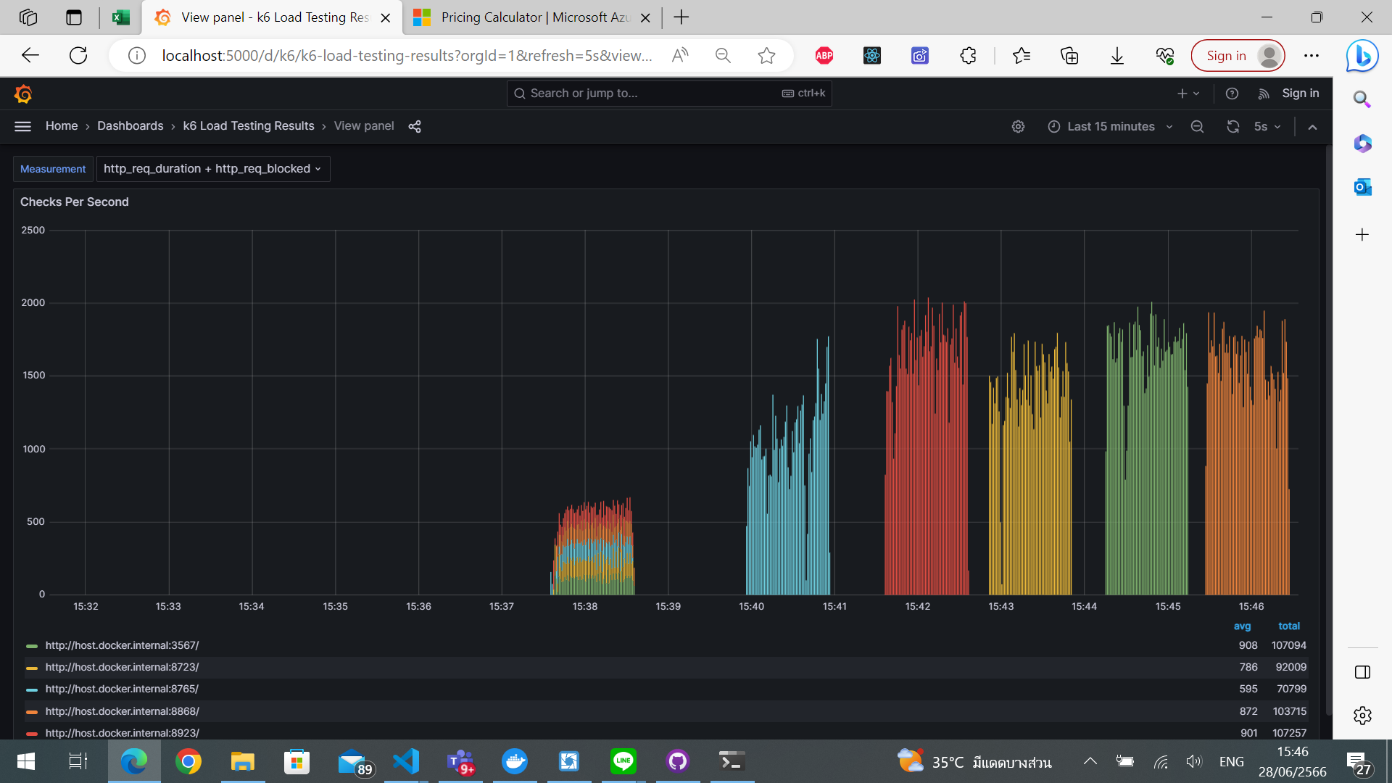
Task: Open the news feed icon
Action: coord(1264,94)
